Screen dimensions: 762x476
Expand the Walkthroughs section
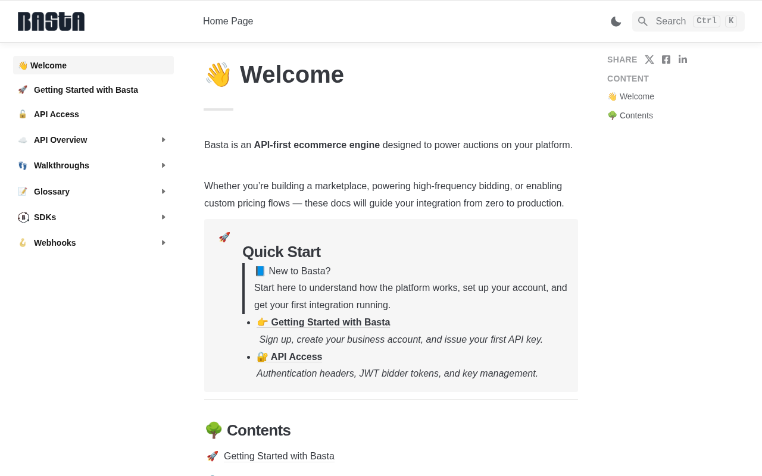[163, 165]
